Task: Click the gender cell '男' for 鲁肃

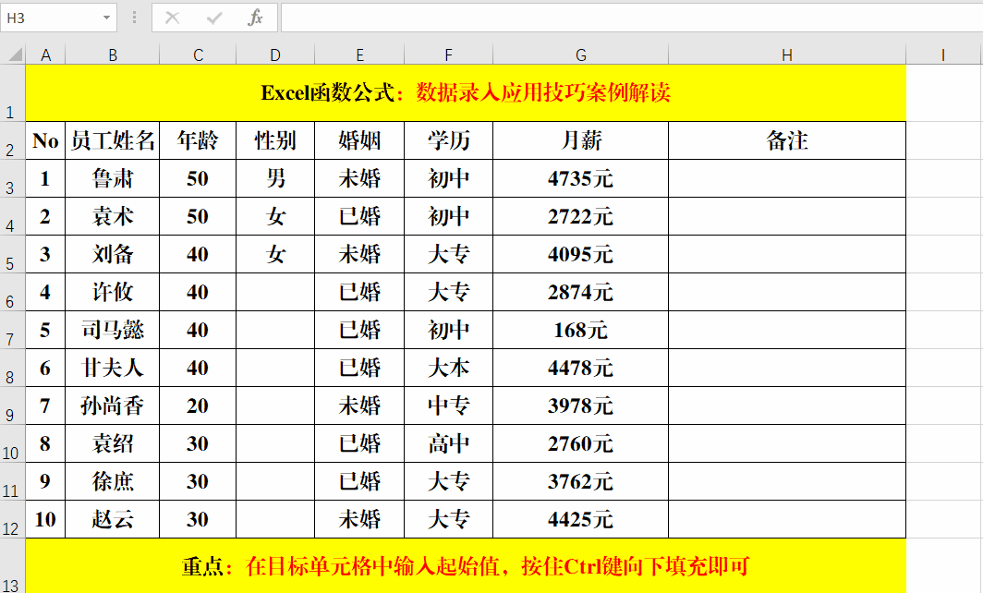Action: click(x=275, y=178)
